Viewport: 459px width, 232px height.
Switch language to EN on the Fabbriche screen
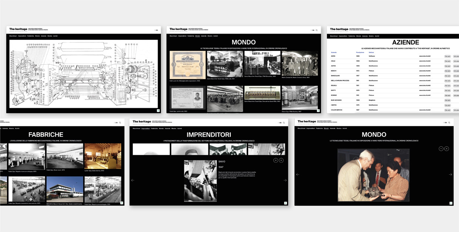click(x=116, y=123)
